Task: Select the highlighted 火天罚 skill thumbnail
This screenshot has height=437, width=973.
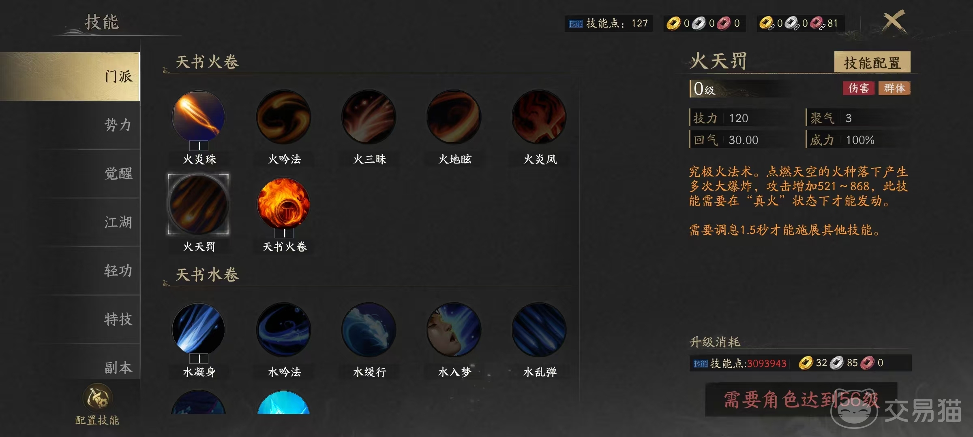Action: click(x=199, y=204)
